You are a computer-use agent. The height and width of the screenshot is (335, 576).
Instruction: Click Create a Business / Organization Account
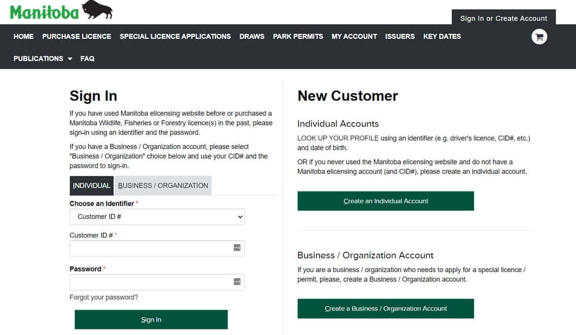click(386, 309)
